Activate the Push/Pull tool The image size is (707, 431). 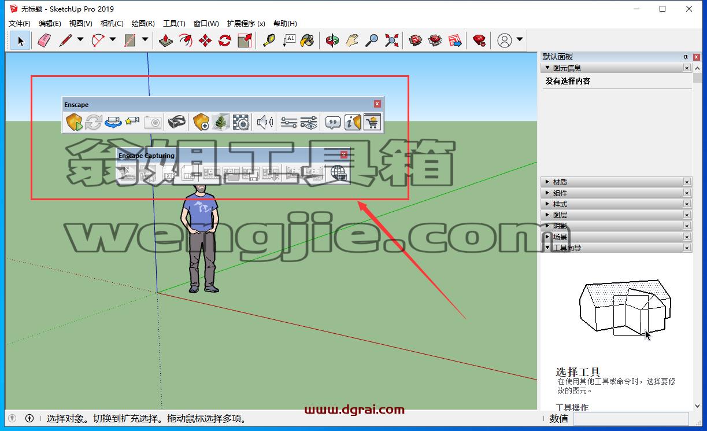pyautogui.click(x=166, y=40)
